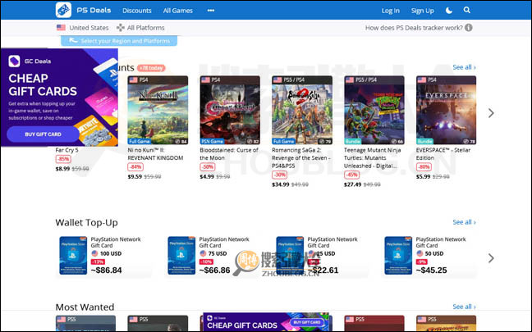Viewport: 532px width, 332px height.
Task: Click PS5 / PS4 label on Romancing SaGa card
Action: [294, 80]
